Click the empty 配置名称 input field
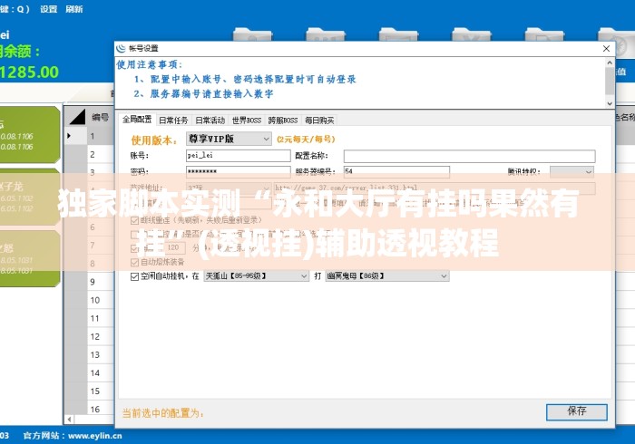Screen dimensions: 635x444 point(469,156)
